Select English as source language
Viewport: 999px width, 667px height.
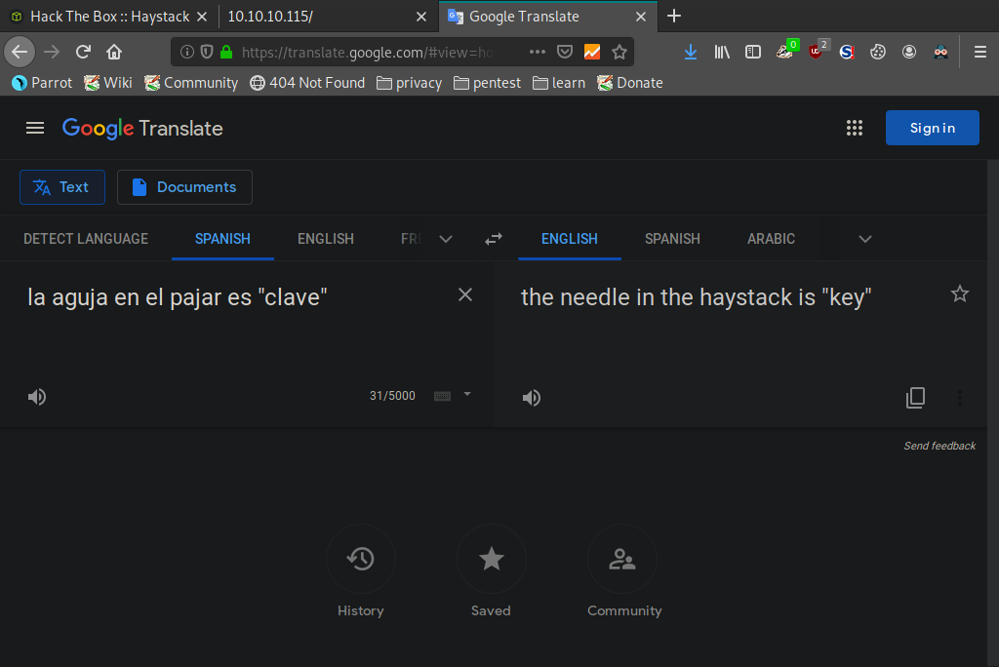(x=326, y=239)
